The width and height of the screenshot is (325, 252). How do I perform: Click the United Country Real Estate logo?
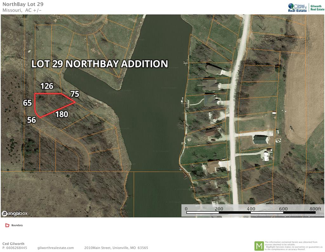click(x=297, y=8)
